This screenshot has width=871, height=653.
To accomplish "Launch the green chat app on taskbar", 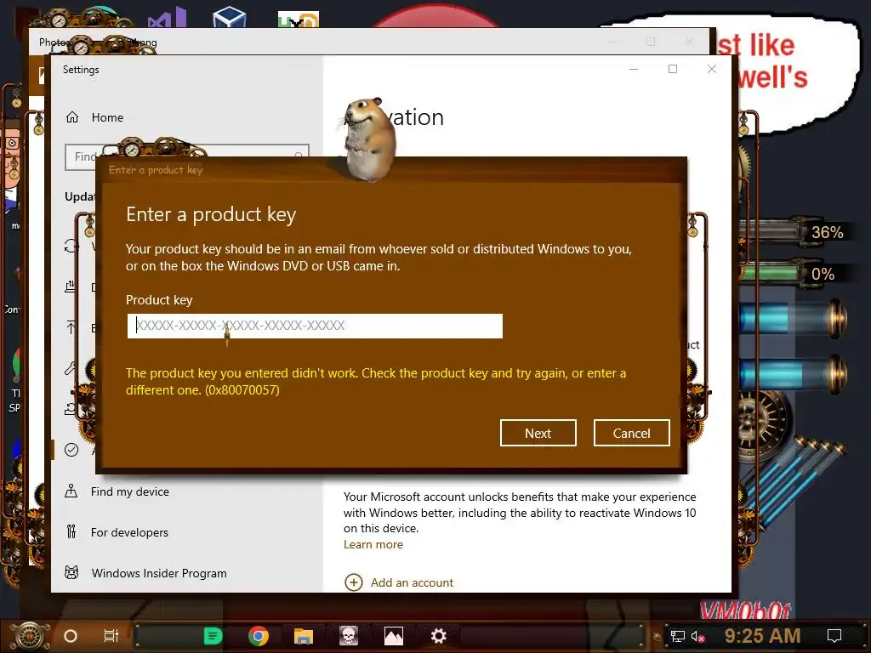I will [213, 636].
